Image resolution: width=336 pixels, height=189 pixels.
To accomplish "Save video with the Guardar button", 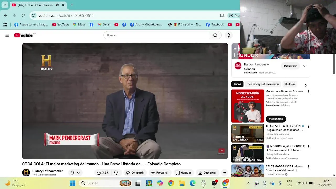I will click(x=183, y=172).
